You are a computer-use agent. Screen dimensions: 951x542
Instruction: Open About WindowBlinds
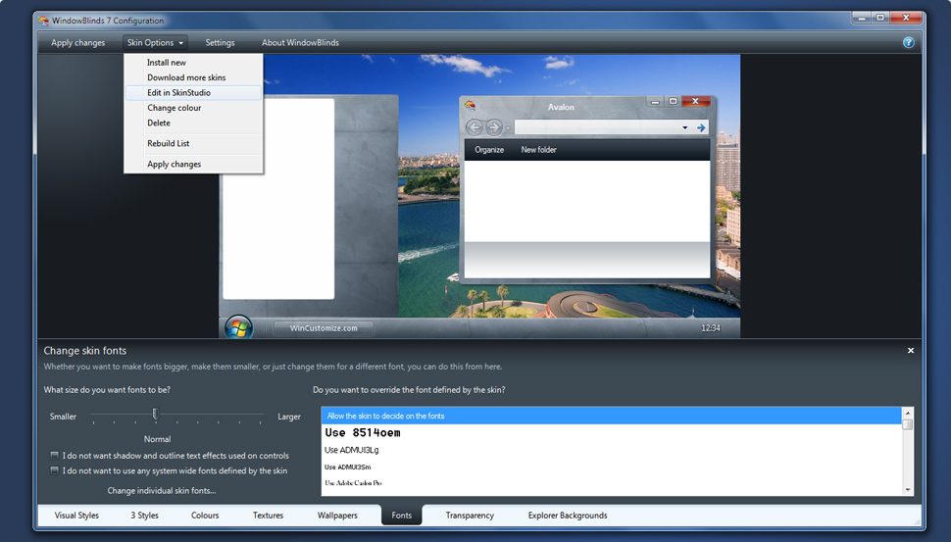(x=300, y=42)
